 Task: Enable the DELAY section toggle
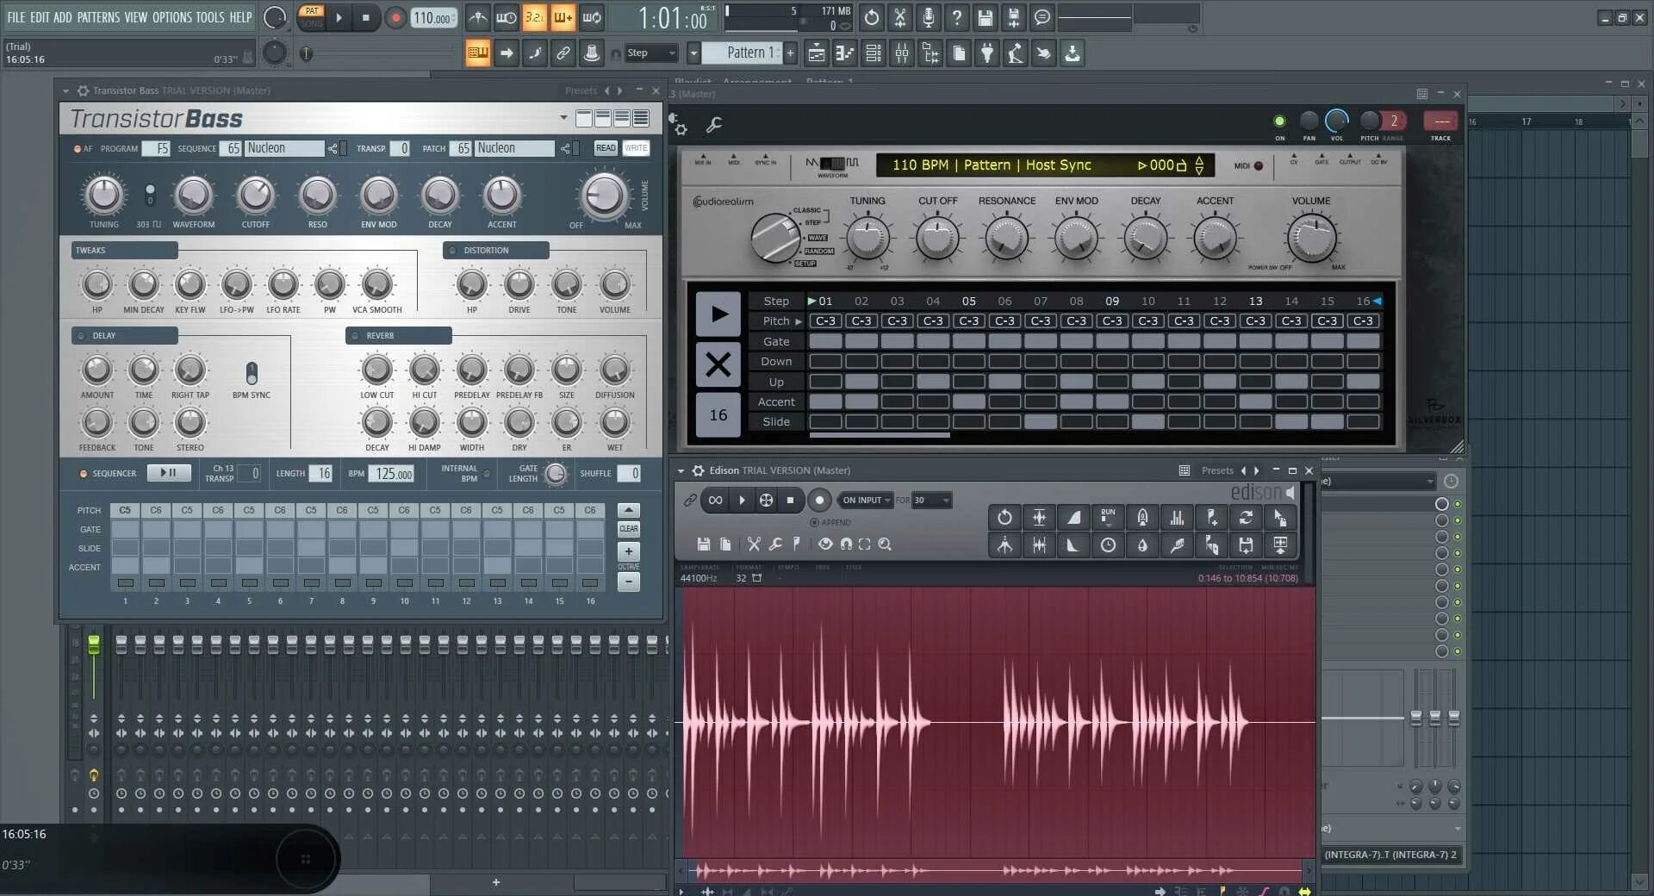pos(81,336)
